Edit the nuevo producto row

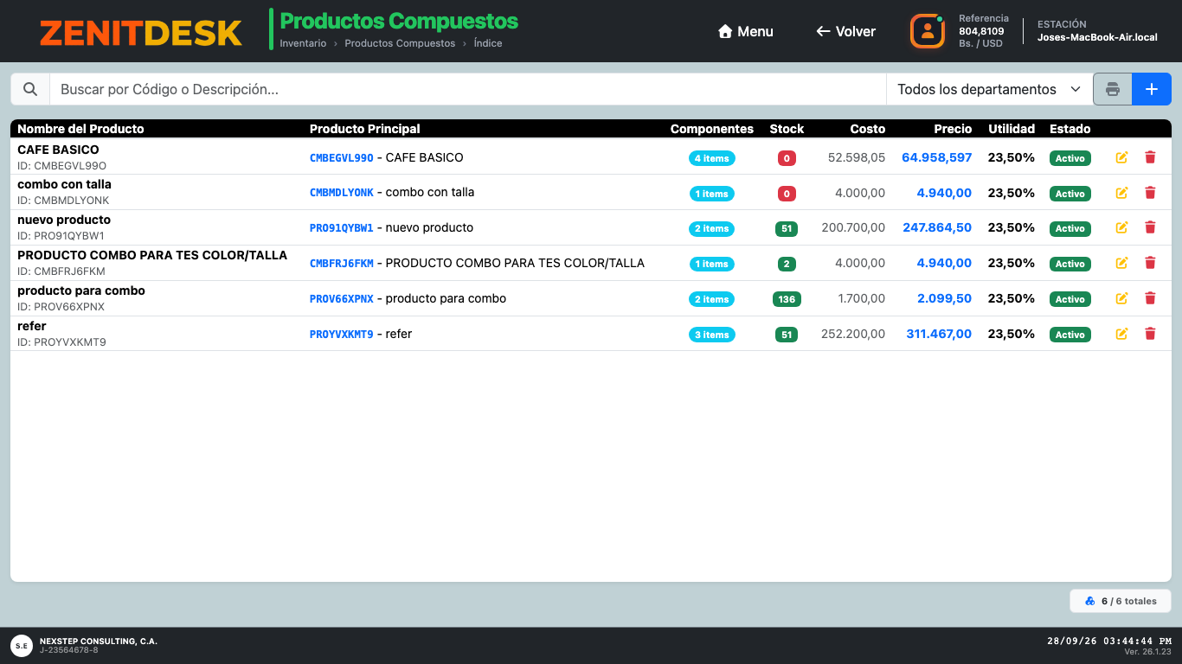[1121, 227]
